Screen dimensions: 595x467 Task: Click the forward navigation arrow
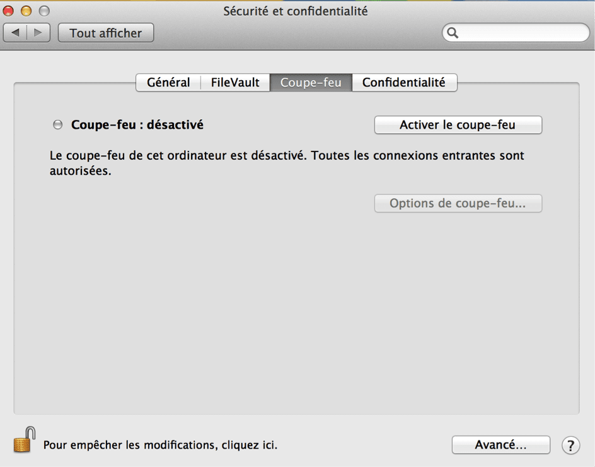point(38,33)
